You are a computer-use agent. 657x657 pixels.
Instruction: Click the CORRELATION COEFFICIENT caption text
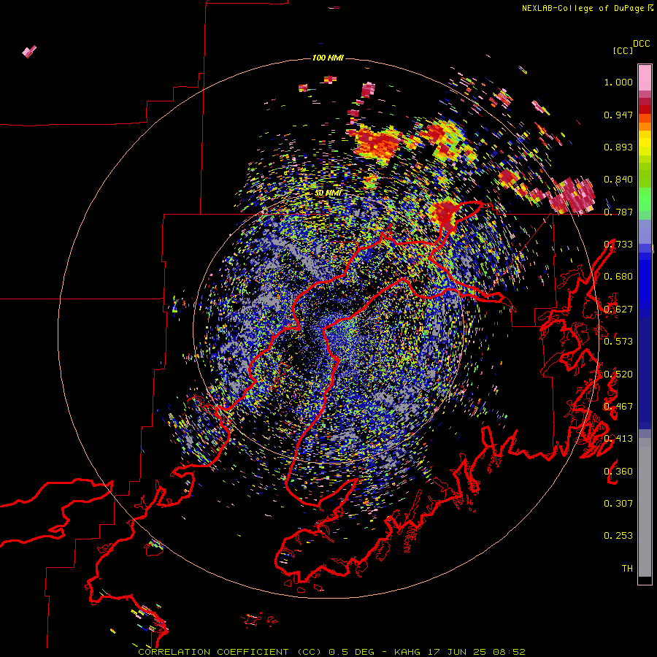(x=213, y=652)
